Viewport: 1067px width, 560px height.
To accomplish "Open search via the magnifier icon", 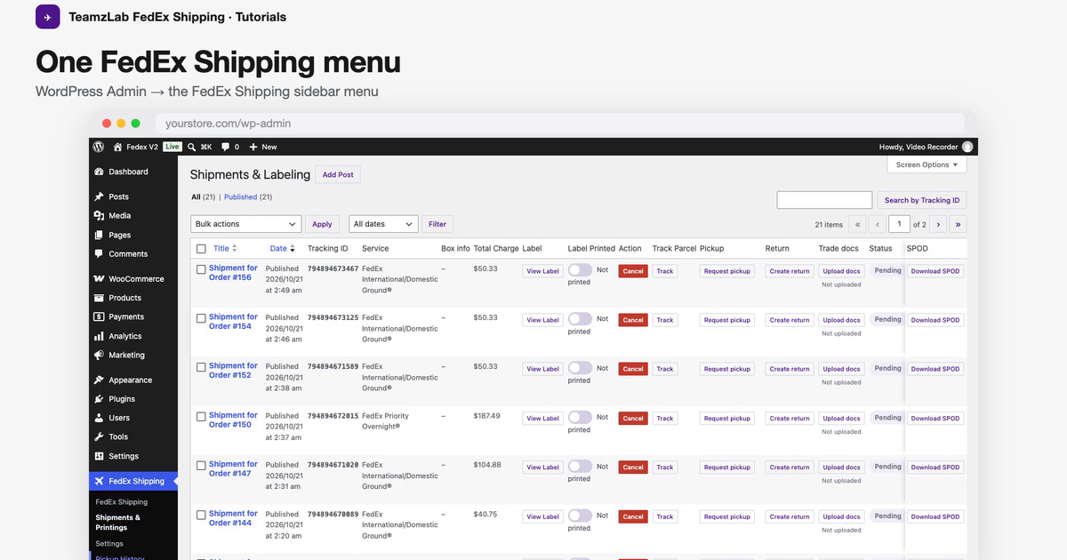I will [192, 147].
